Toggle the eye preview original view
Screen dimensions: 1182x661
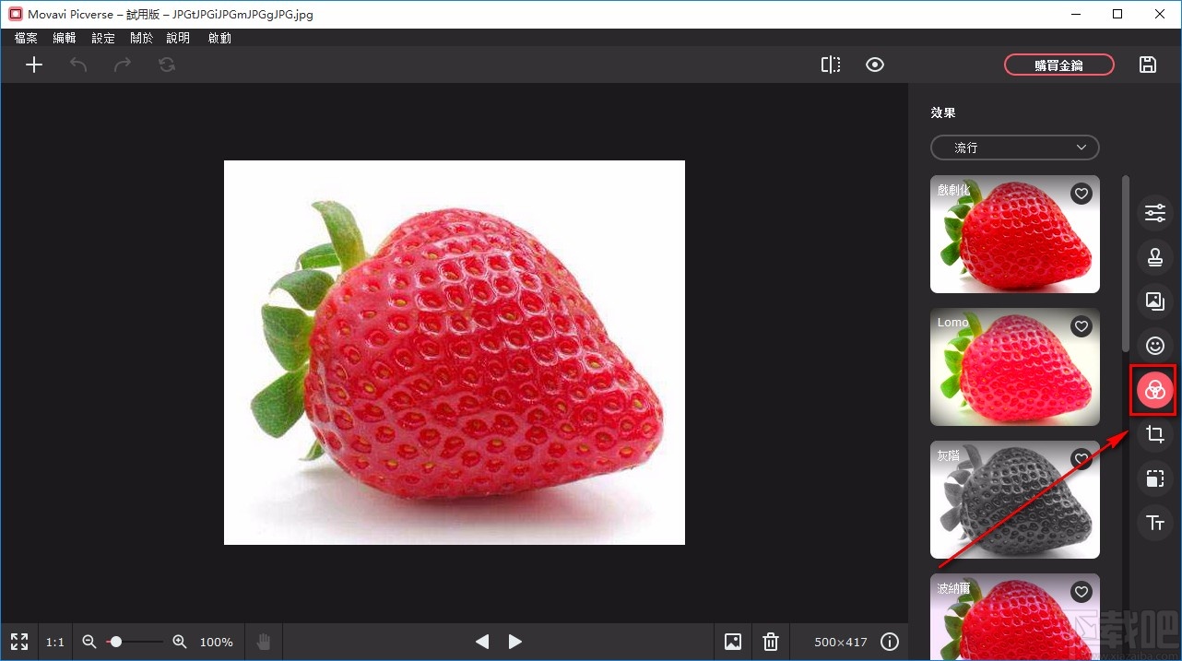pos(875,65)
